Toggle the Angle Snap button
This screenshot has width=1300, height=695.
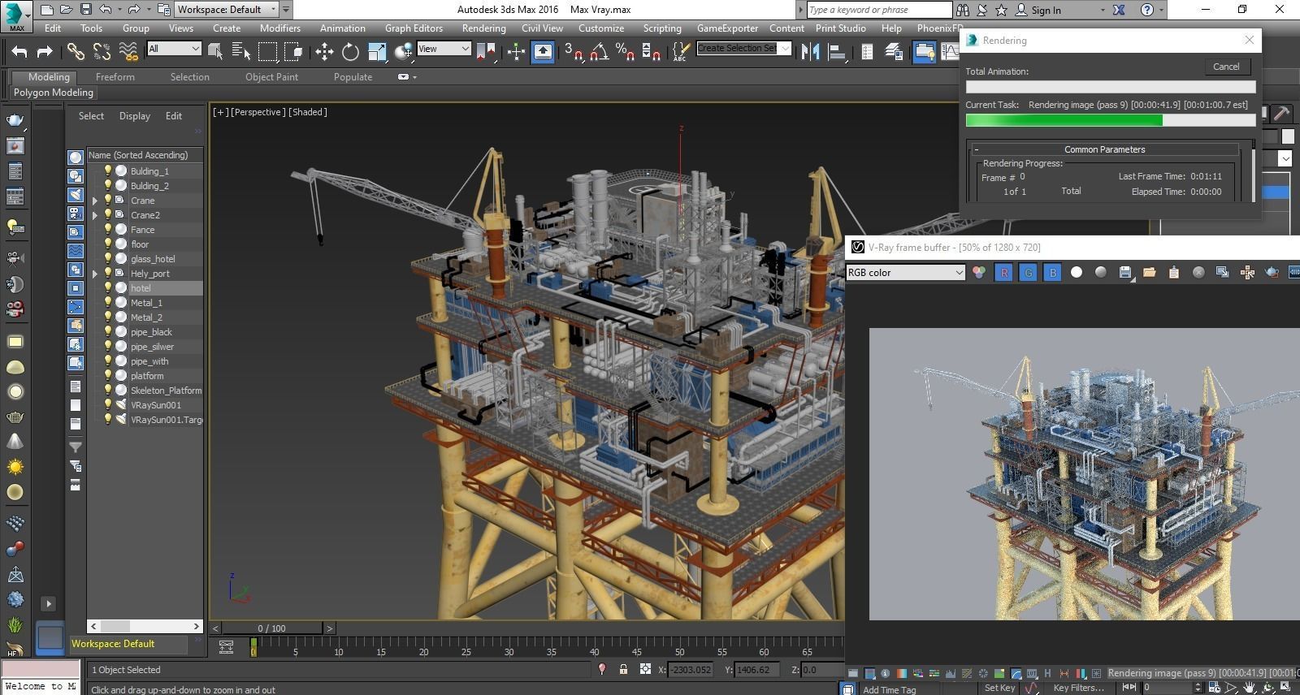click(x=600, y=51)
